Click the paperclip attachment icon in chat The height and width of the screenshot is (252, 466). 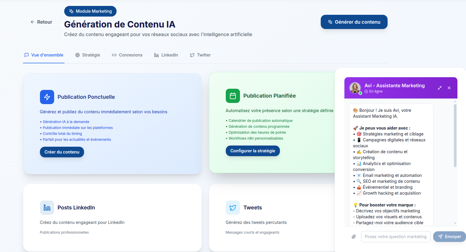pyautogui.click(x=354, y=237)
